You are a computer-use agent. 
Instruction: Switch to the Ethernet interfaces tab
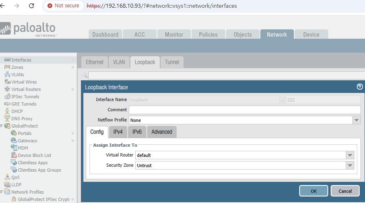(x=94, y=62)
